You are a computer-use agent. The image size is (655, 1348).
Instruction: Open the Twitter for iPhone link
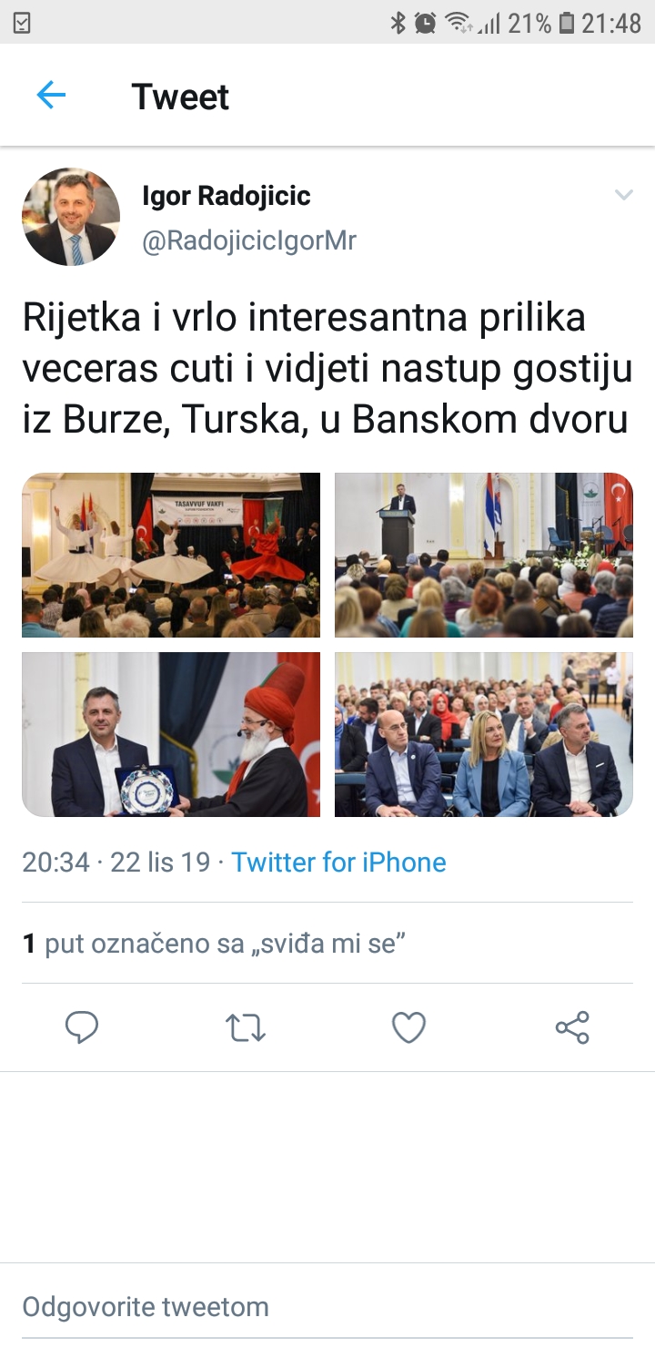click(338, 863)
